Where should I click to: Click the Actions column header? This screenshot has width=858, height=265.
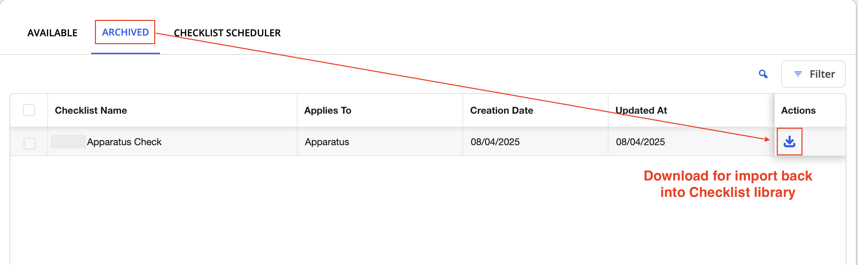tap(798, 110)
